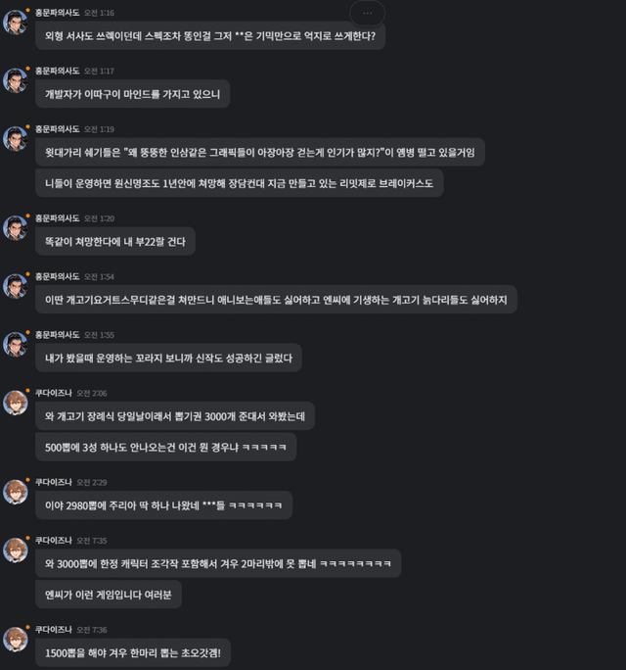Click the 홍문파의사도 avatar at 오전 1:54
The height and width of the screenshot is (670, 626).
pyautogui.click(x=15, y=285)
